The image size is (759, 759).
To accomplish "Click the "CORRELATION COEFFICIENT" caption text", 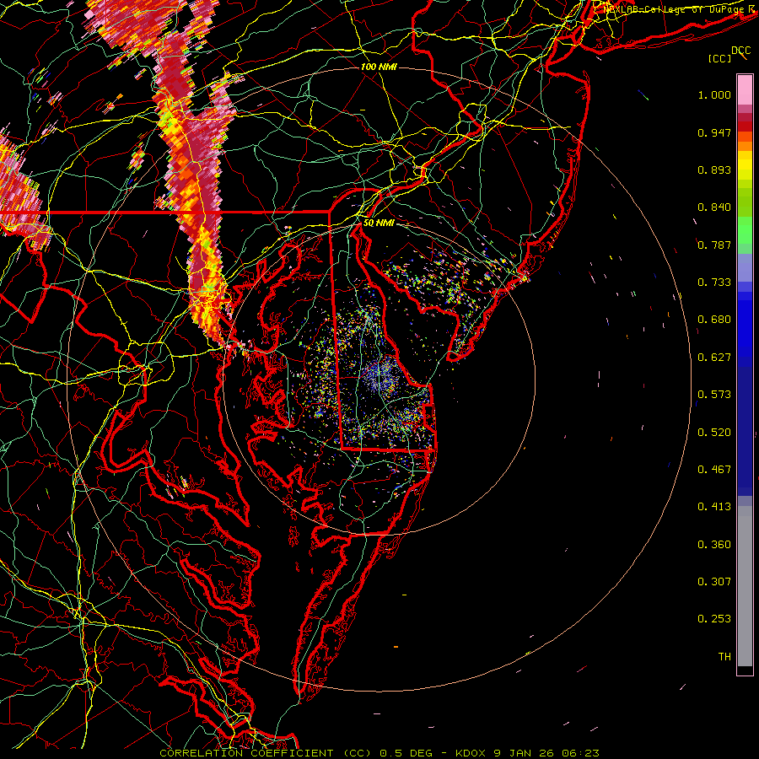I will point(246,753).
